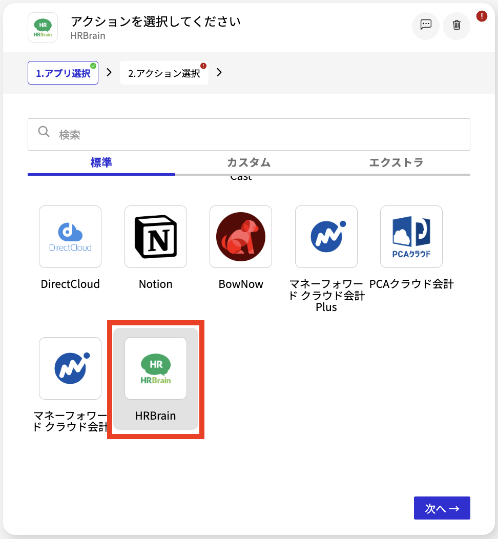The height and width of the screenshot is (539, 498).
Task: Open the comment speech-bubble icon
Action: click(426, 26)
